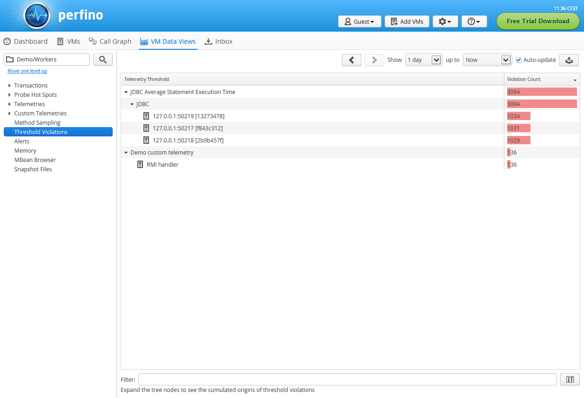Click the perfino logo icon
This screenshot has width=584, height=398.
point(37,16)
